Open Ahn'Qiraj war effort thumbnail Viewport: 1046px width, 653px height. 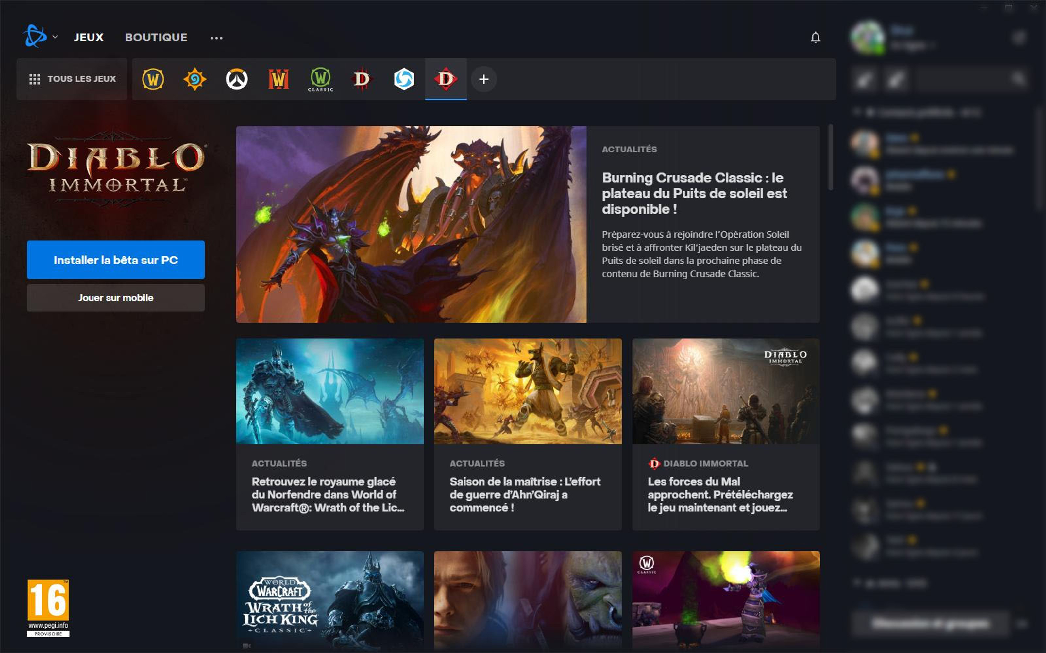(x=528, y=391)
